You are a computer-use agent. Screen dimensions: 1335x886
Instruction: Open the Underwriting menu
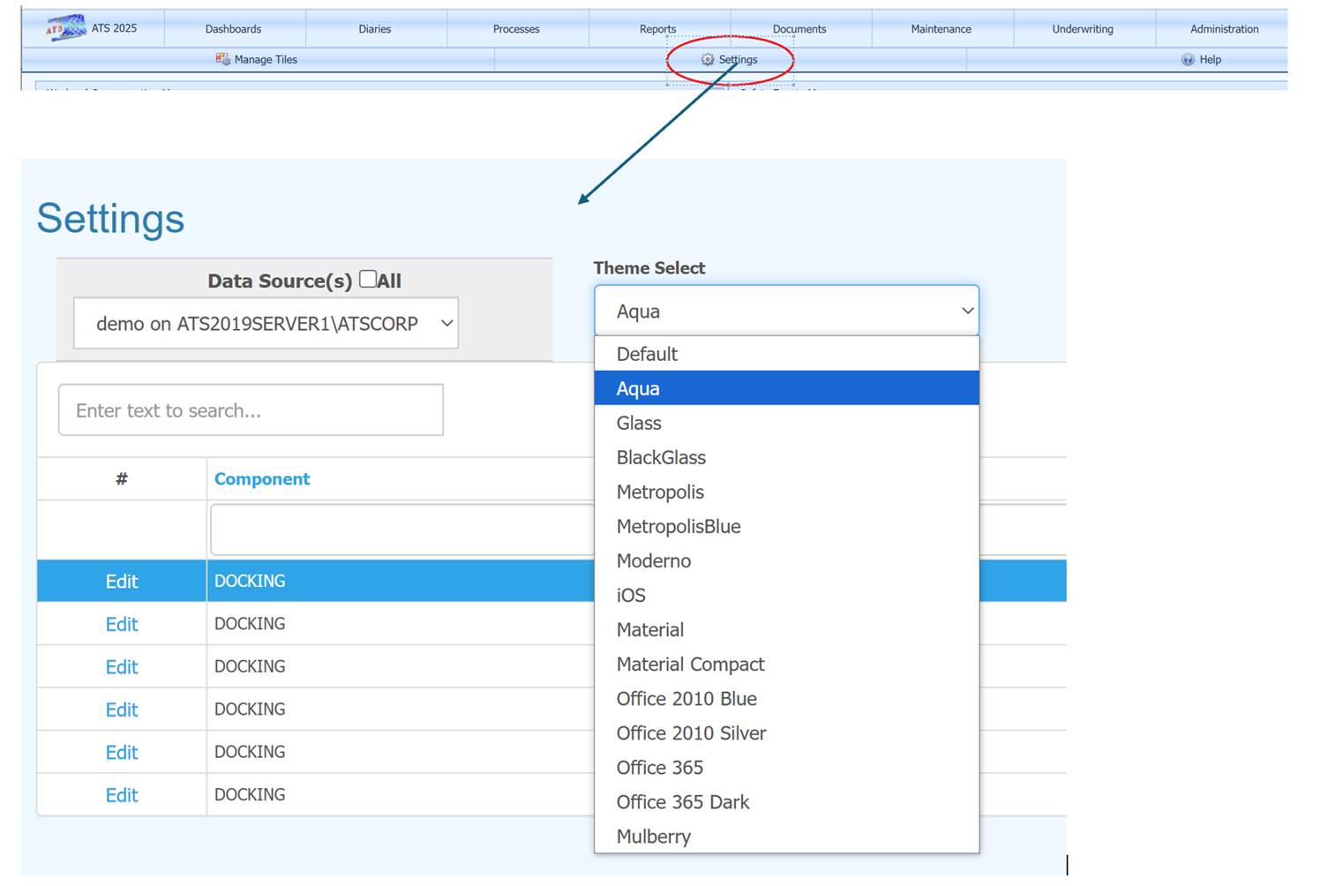pos(1083,28)
